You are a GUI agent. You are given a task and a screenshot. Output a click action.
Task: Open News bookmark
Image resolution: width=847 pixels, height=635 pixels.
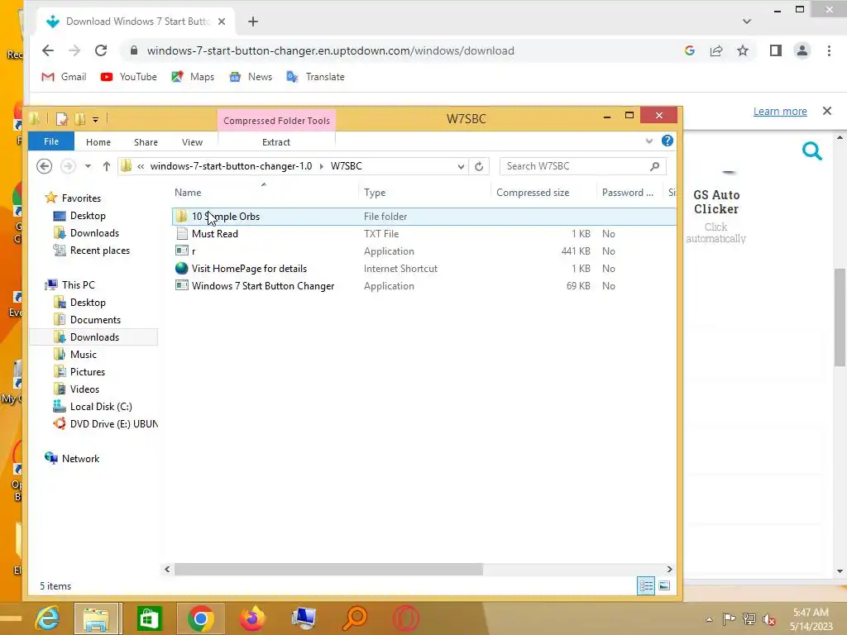click(x=251, y=77)
